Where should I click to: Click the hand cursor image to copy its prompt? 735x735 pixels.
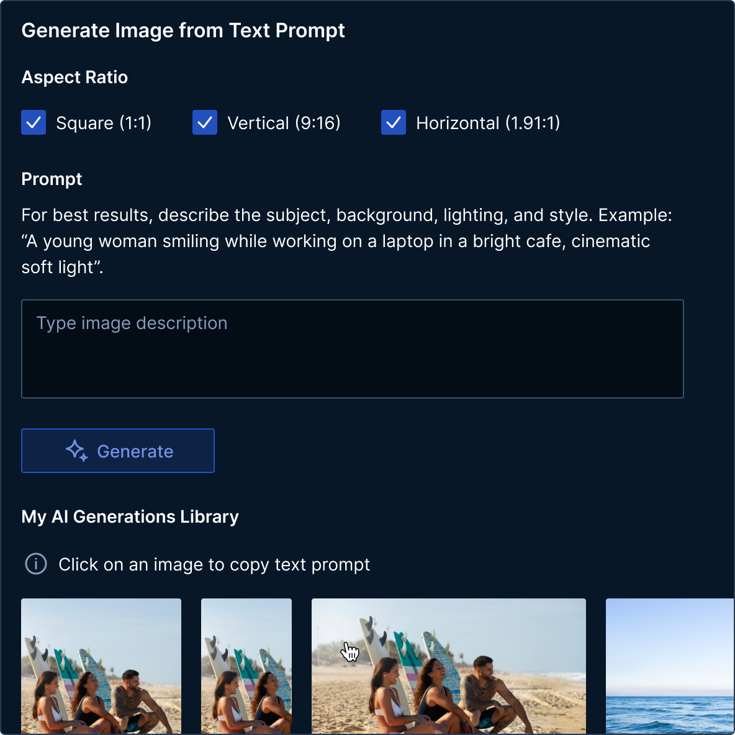(x=448, y=666)
